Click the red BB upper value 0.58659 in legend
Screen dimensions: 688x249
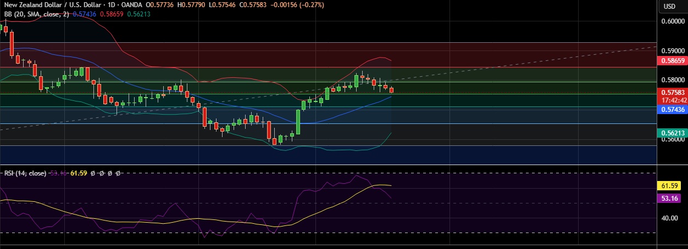112,14
